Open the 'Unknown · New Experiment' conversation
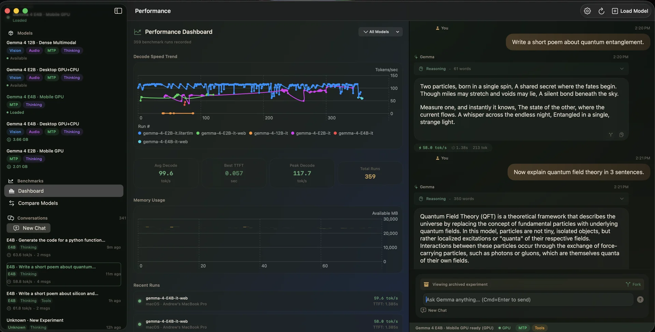655x332 pixels. point(64,323)
